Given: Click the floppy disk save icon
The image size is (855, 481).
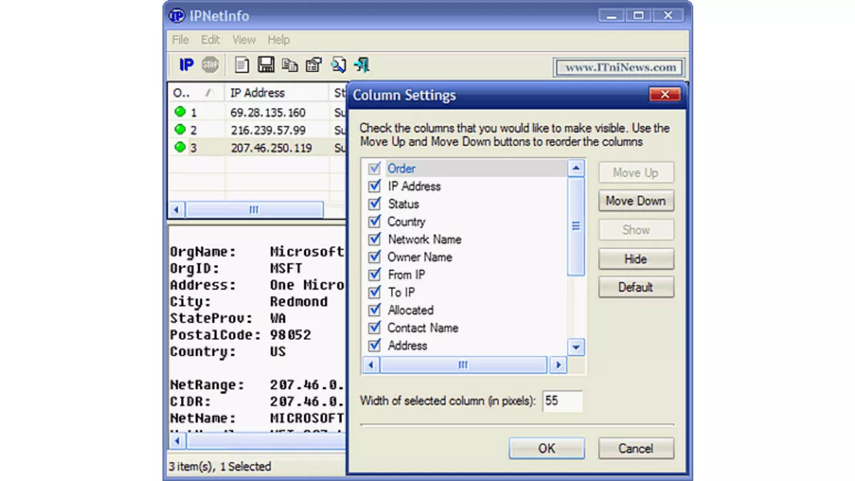Looking at the screenshot, I should click(266, 66).
